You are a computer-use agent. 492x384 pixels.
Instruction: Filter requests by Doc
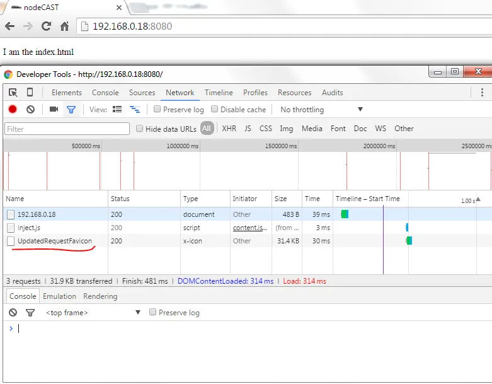pyautogui.click(x=360, y=129)
